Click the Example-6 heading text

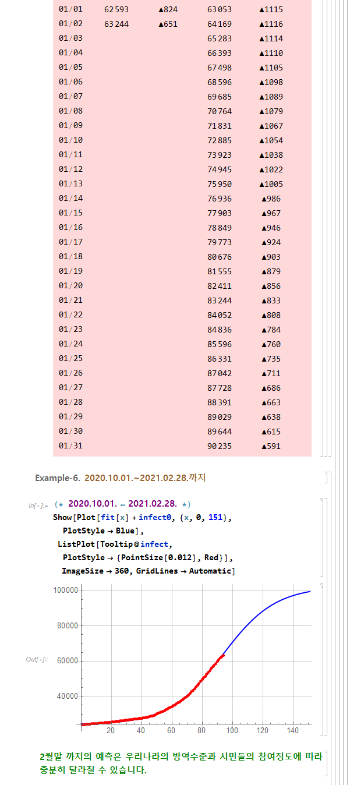click(121, 478)
